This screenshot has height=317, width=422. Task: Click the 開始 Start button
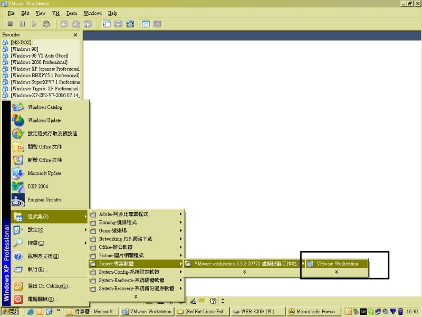(11, 311)
